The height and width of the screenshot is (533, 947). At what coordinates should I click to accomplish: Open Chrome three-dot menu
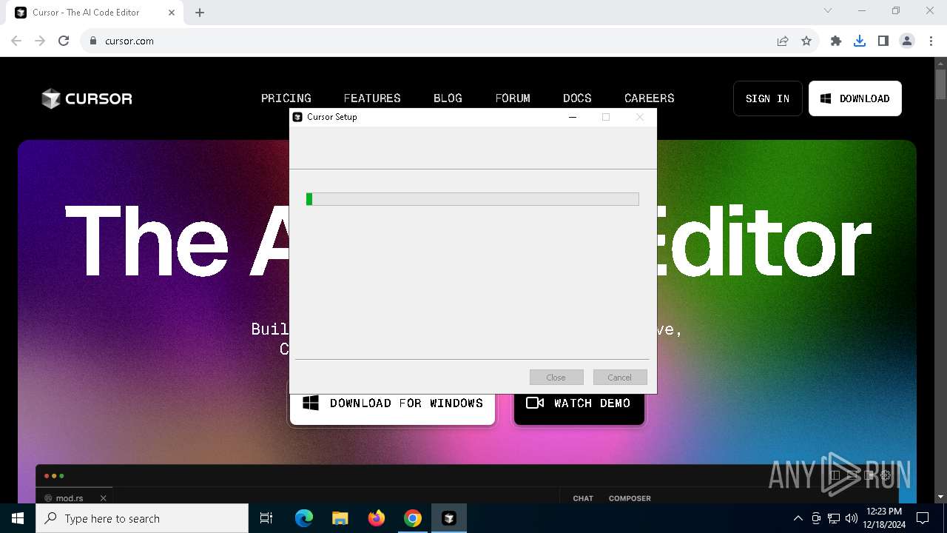point(930,41)
